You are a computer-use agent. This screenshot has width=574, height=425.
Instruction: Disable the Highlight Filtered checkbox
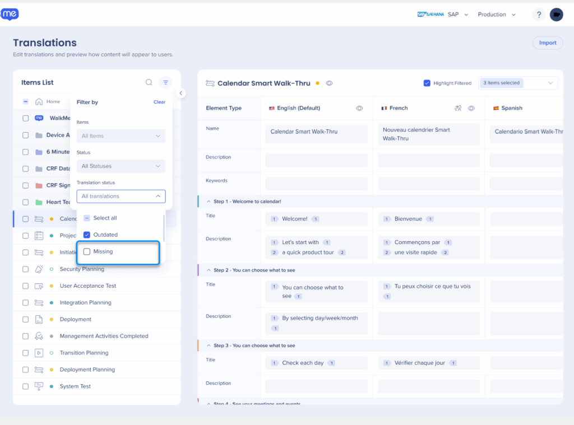427,83
